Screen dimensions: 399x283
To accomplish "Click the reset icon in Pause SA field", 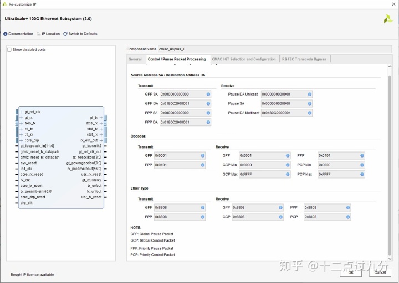I will [x=310, y=103].
